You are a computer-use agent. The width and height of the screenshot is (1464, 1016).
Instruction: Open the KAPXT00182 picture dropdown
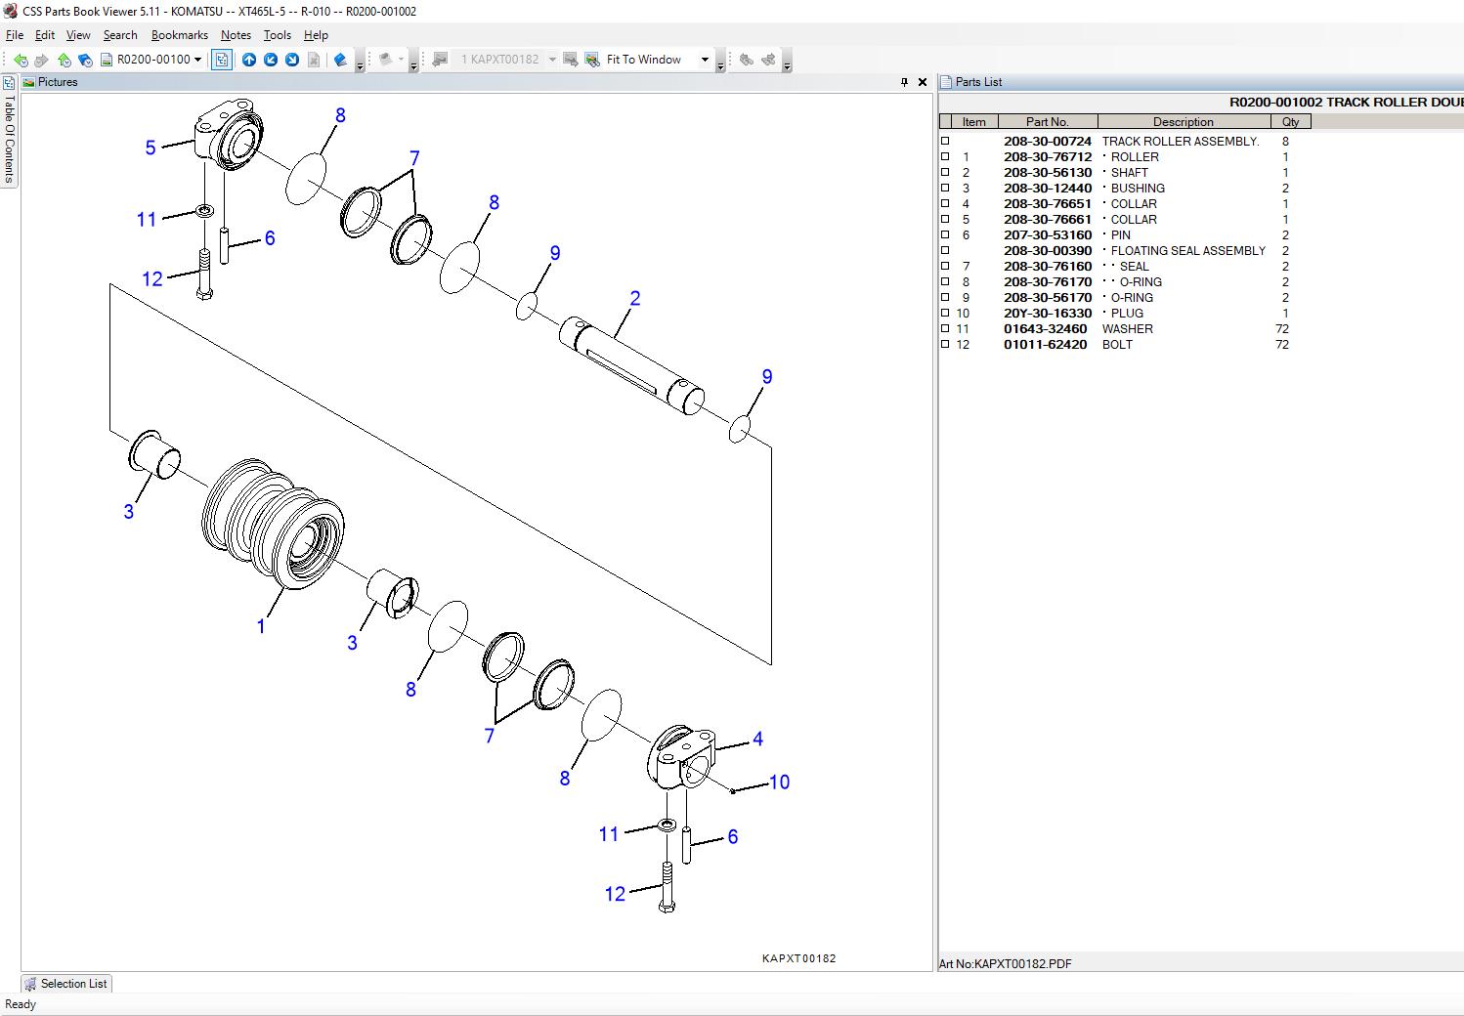[x=552, y=60]
